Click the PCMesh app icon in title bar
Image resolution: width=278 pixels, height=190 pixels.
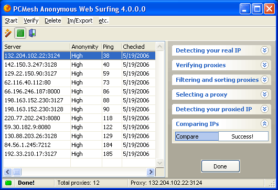pyautogui.click(x=7, y=9)
